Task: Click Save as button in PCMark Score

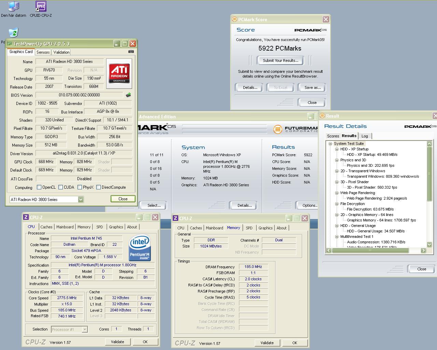Action: [x=312, y=87]
